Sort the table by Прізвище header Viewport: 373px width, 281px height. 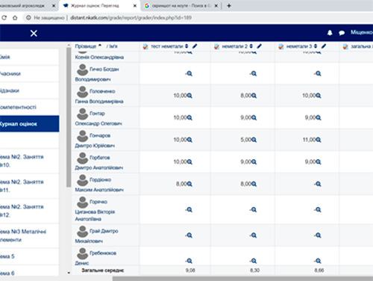pos(86,46)
